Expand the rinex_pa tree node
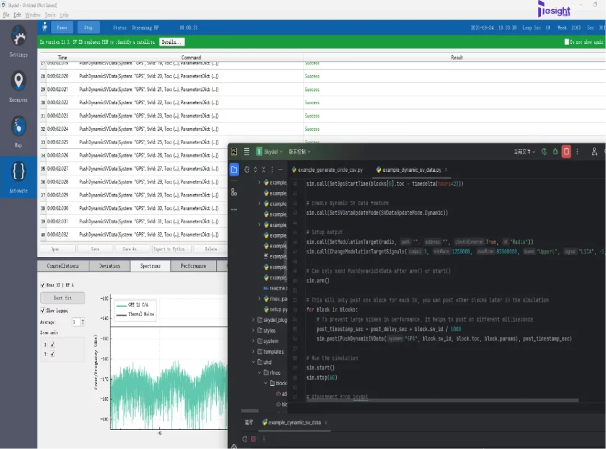 259,298
